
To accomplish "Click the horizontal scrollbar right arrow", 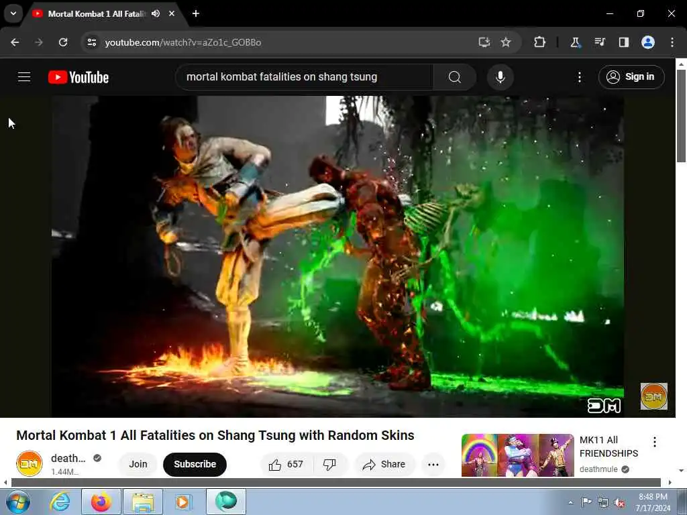I will coord(670,483).
